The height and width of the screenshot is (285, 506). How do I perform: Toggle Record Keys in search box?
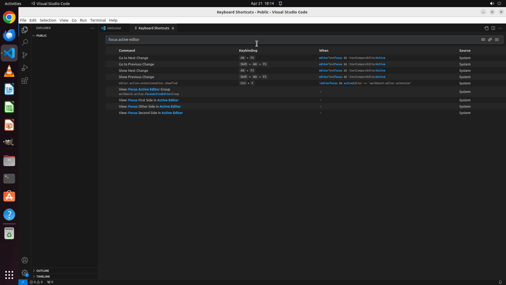coord(483,40)
